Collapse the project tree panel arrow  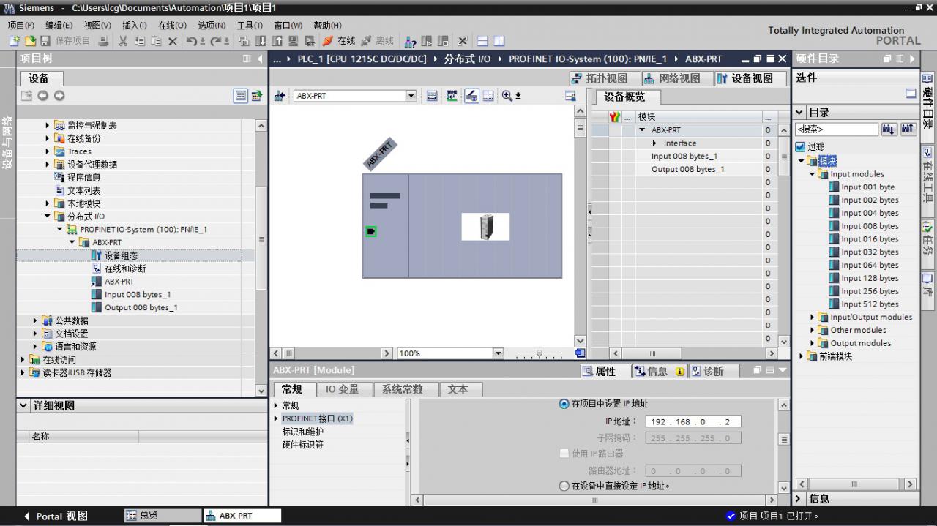(261, 59)
